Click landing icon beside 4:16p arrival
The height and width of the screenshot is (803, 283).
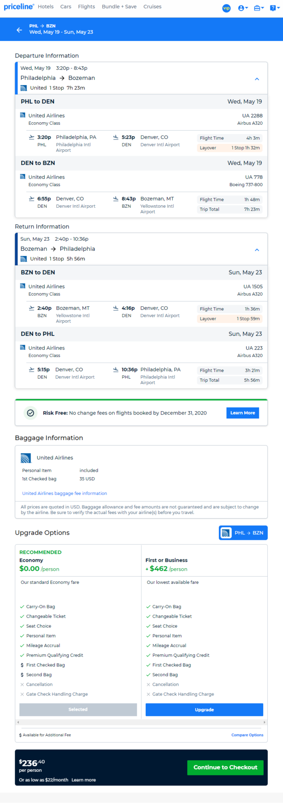tap(116, 308)
